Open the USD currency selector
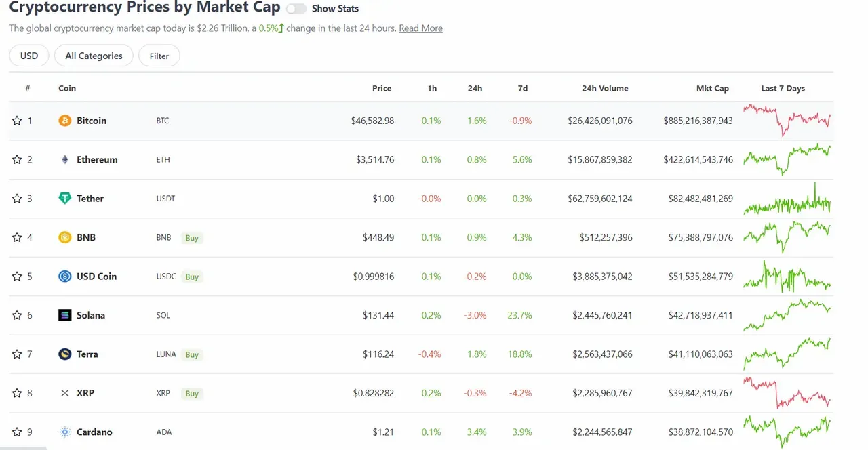Image resolution: width=868 pixels, height=450 pixels. (29, 56)
